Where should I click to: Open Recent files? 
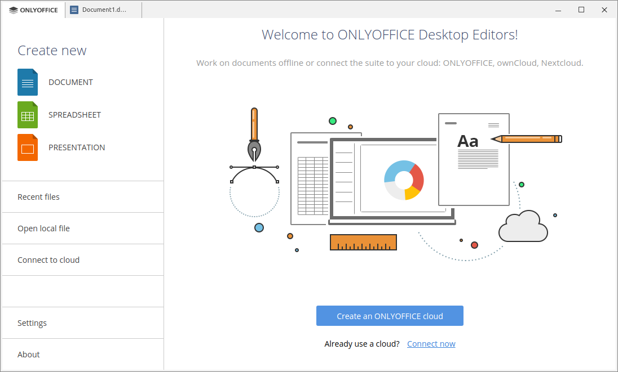pos(38,196)
